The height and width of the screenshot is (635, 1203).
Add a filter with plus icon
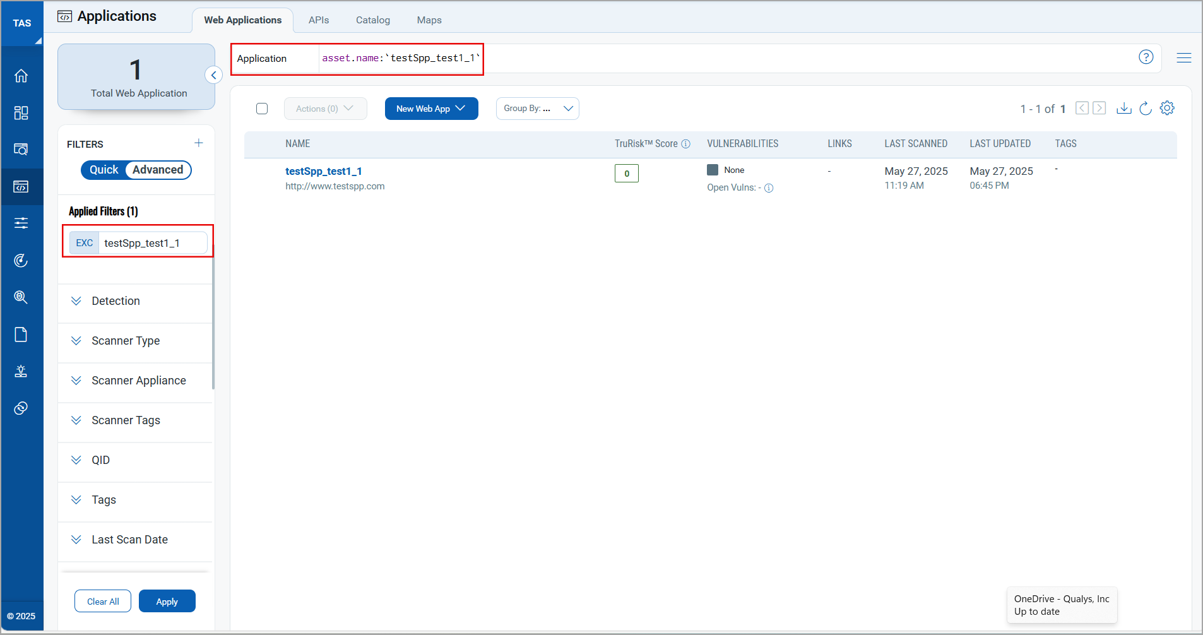[x=199, y=143]
